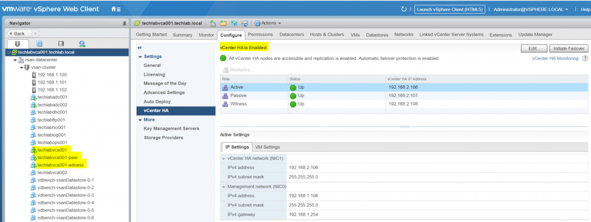Image resolution: width=591 pixels, height=222 pixels.
Task: Open the vCenter HA Monitoring link
Action: (555, 58)
